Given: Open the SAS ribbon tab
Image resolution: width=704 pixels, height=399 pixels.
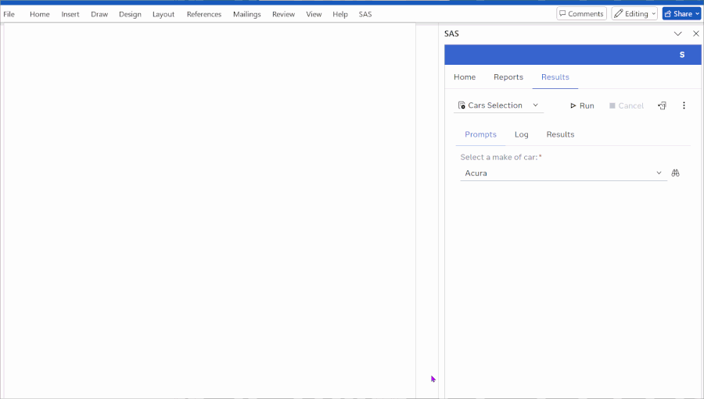Looking at the screenshot, I should pos(365,14).
